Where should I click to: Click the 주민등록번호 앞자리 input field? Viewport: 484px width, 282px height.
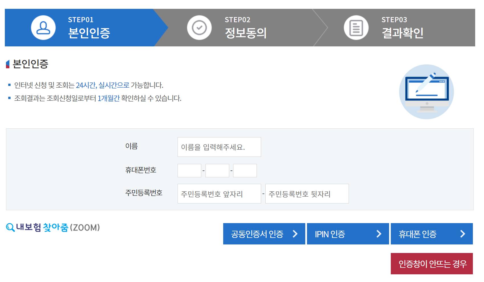tap(219, 194)
